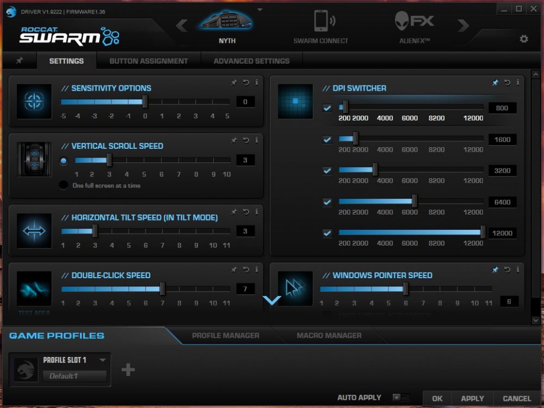Click the Double-Click Speed slider handle

(162, 289)
